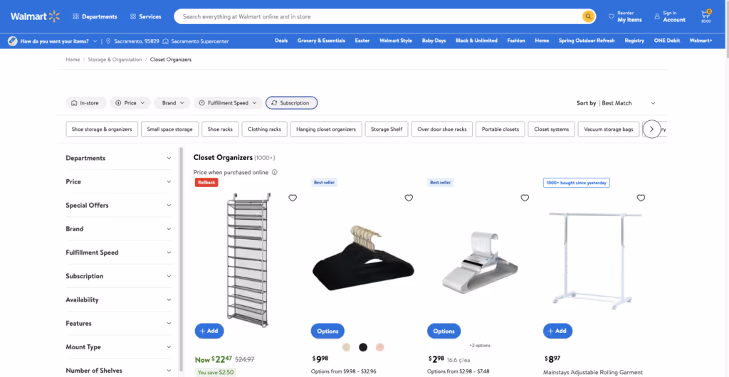Open the Registry navigation link

pyautogui.click(x=634, y=41)
